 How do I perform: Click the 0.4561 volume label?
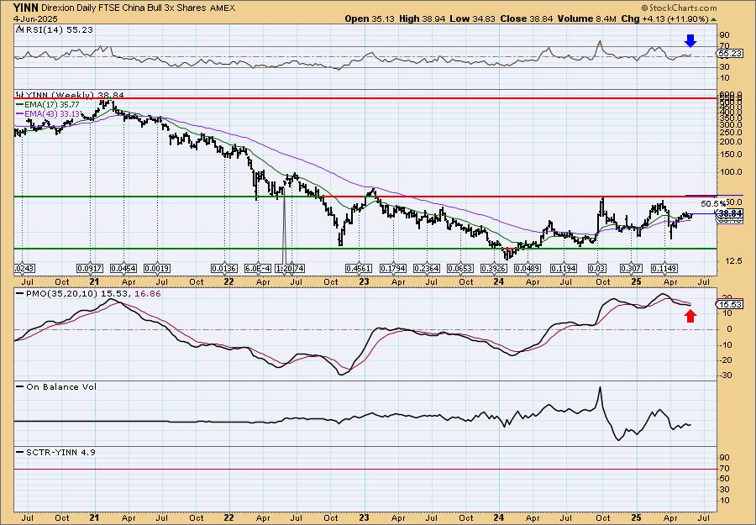(x=359, y=268)
